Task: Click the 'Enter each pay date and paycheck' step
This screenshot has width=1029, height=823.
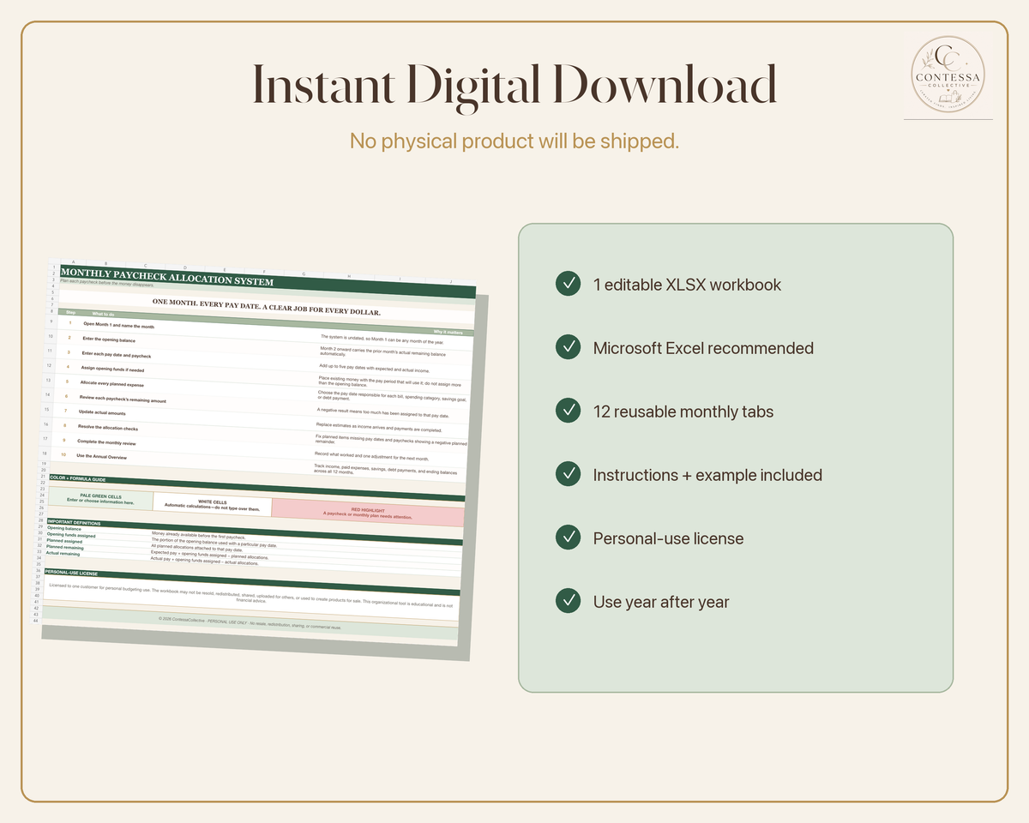Action: tap(117, 354)
